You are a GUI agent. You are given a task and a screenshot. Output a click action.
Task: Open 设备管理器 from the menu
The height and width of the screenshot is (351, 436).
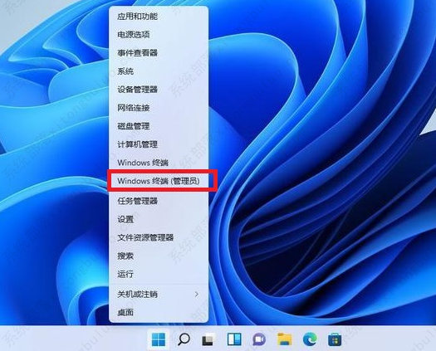159,90
